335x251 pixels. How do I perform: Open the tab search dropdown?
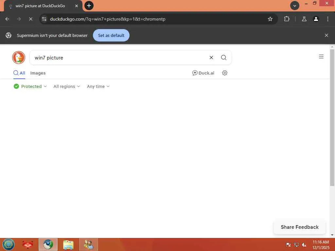point(295,6)
